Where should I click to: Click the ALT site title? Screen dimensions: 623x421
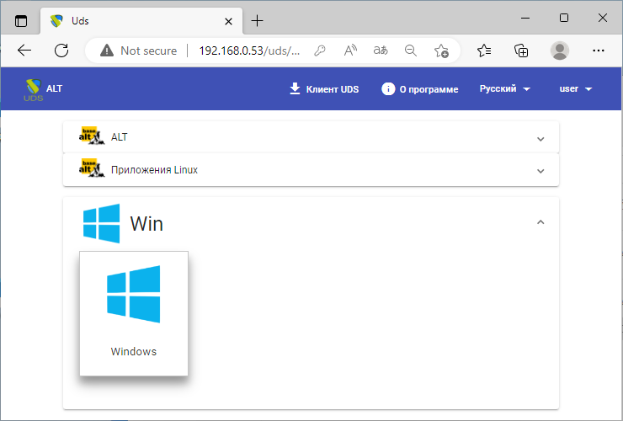pos(54,88)
